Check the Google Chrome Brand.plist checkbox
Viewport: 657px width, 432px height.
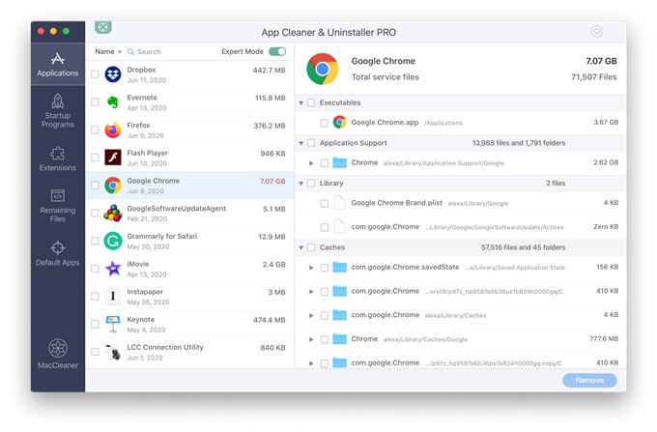(325, 203)
